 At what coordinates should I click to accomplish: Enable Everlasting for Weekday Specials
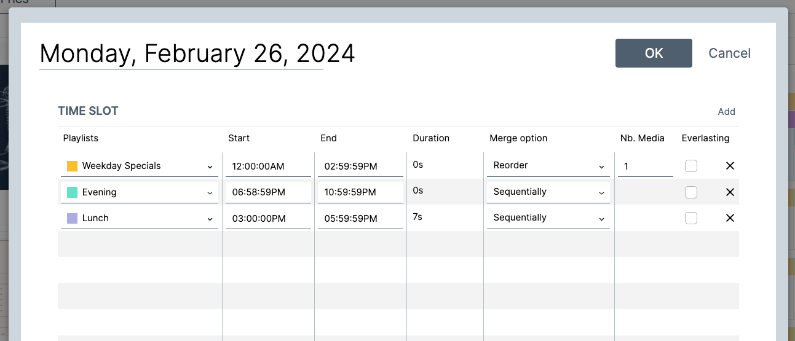691,166
